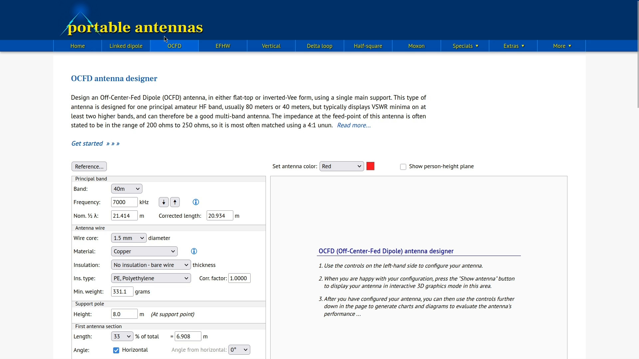Follow the Read more... link
This screenshot has height=359, width=639.
[353, 125]
